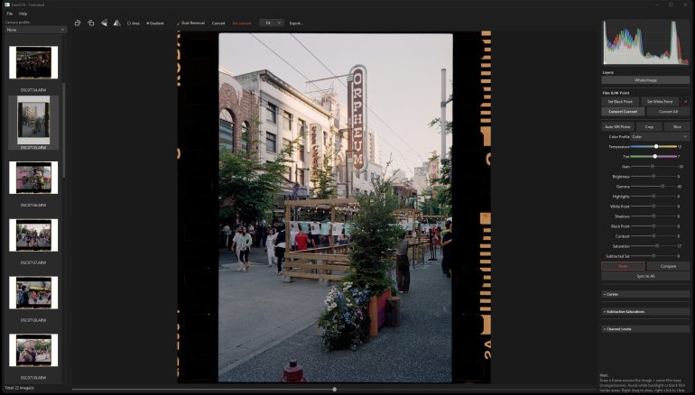Select the Whole Image layer button
The width and height of the screenshot is (695, 395).
click(x=645, y=80)
